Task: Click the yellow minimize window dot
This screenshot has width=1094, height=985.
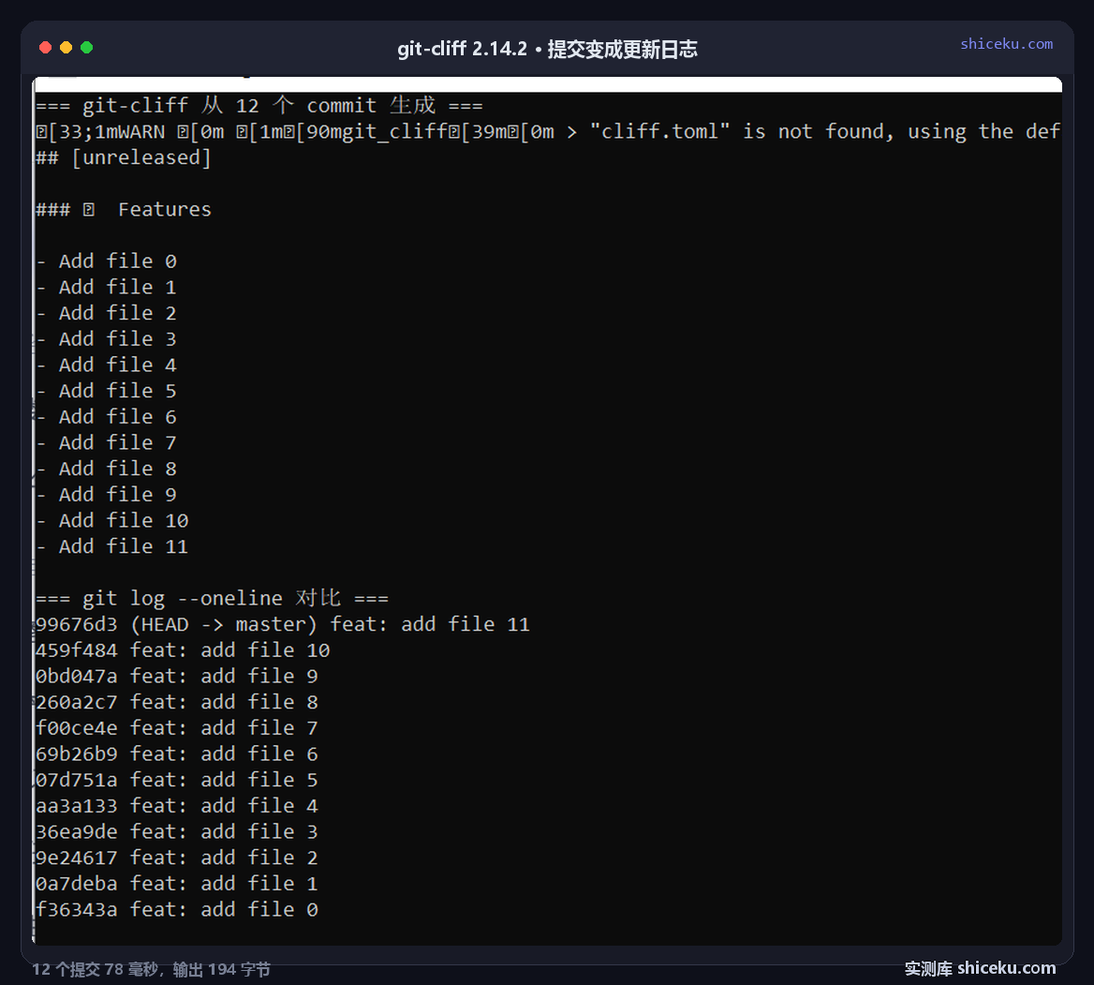Action: 67,48
